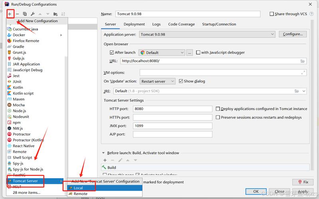Enable Preserve sessions across restarts and redeploys

coord(218,117)
